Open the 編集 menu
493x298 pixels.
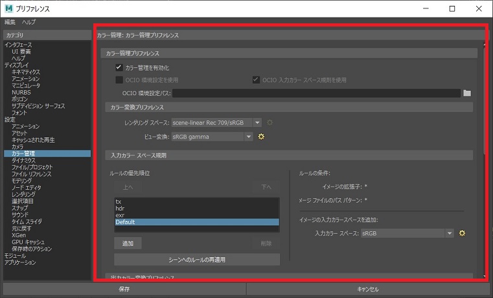tap(10, 22)
